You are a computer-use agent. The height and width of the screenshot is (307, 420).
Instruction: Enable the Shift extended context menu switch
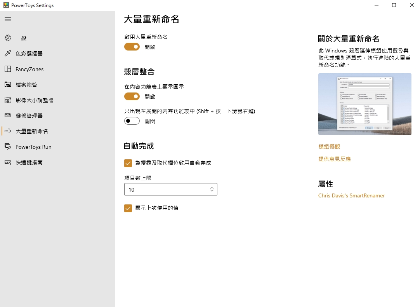[132, 121]
